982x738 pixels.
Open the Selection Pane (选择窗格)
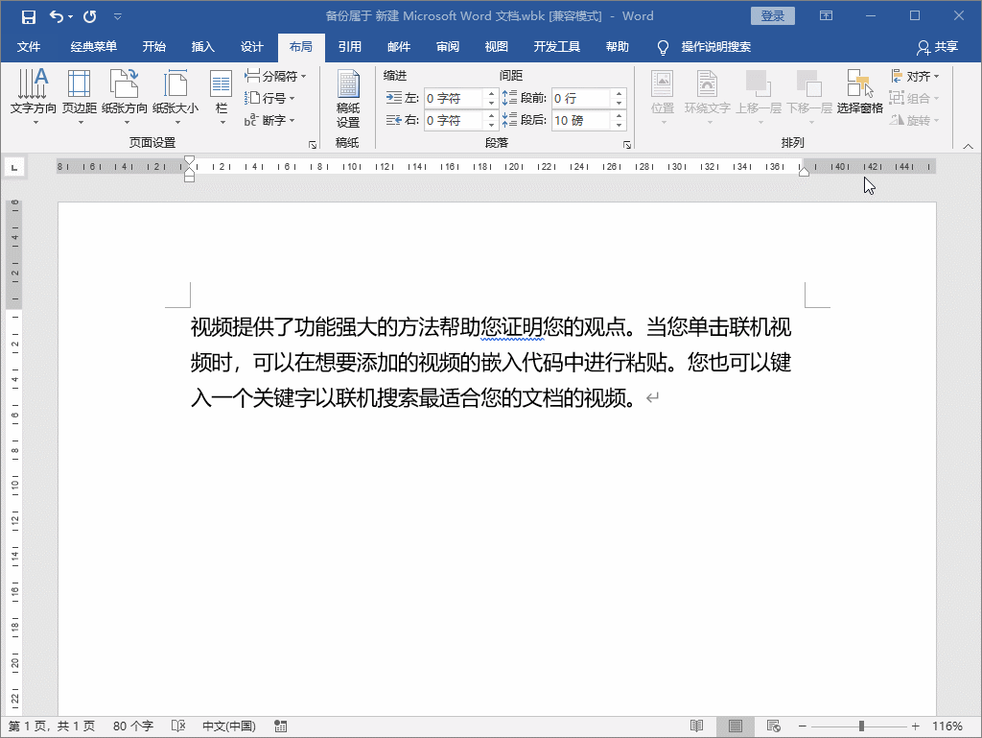coord(859,97)
